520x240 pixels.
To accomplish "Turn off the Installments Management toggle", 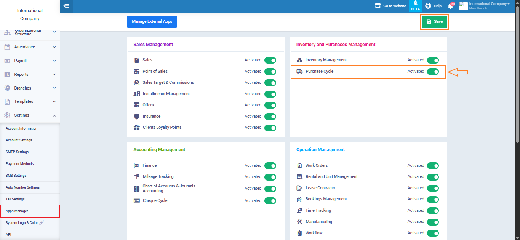I will [270, 94].
